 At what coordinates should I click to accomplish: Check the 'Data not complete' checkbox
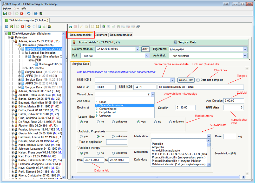tap(198, 80)
